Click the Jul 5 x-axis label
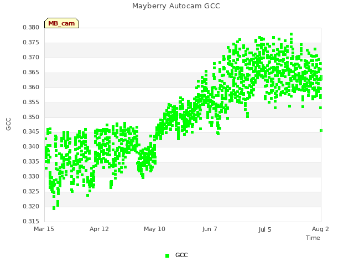The width and height of the screenshot is (354, 266). pos(265,229)
